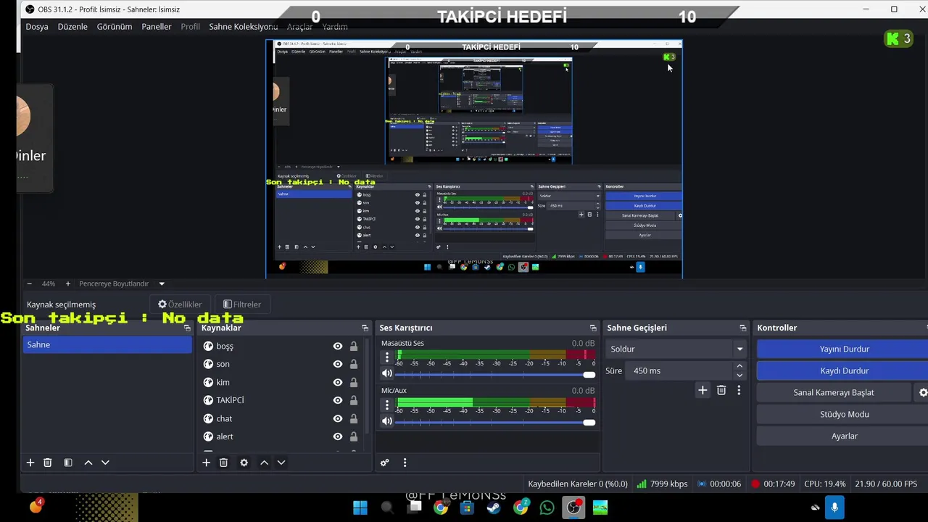Open the audio mixer three-dot menu at the panel bottom
928x522 pixels.
405,463
